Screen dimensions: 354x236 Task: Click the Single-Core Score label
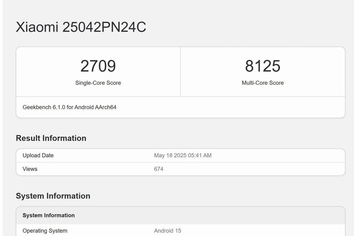[x=98, y=83]
